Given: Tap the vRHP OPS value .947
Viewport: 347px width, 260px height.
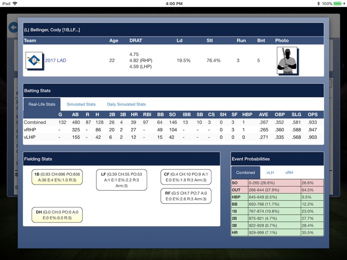Looking at the screenshot, I should 312,130.
